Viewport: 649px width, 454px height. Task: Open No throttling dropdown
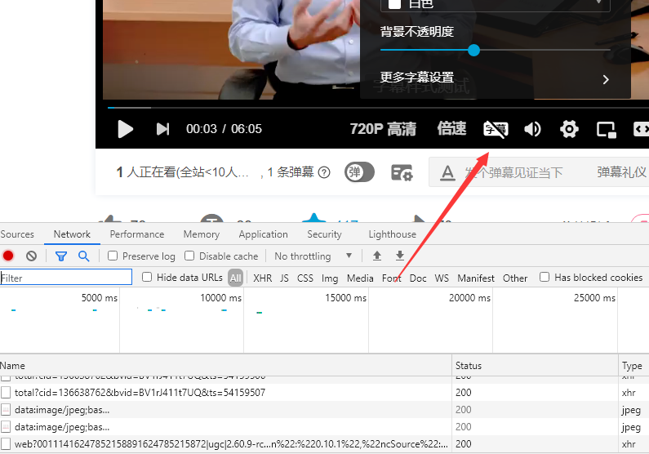[x=313, y=256]
